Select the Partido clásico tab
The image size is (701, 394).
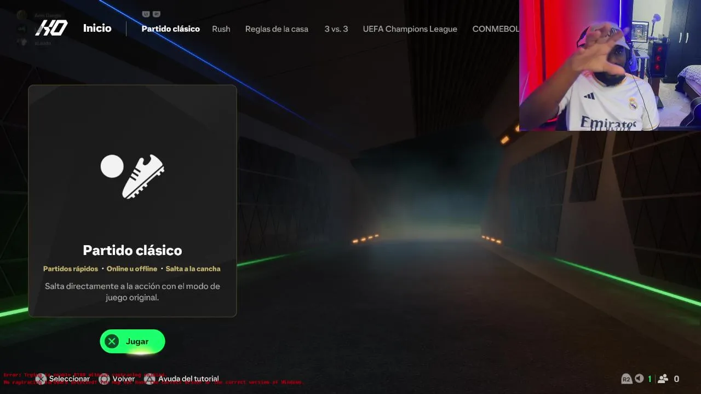click(170, 28)
